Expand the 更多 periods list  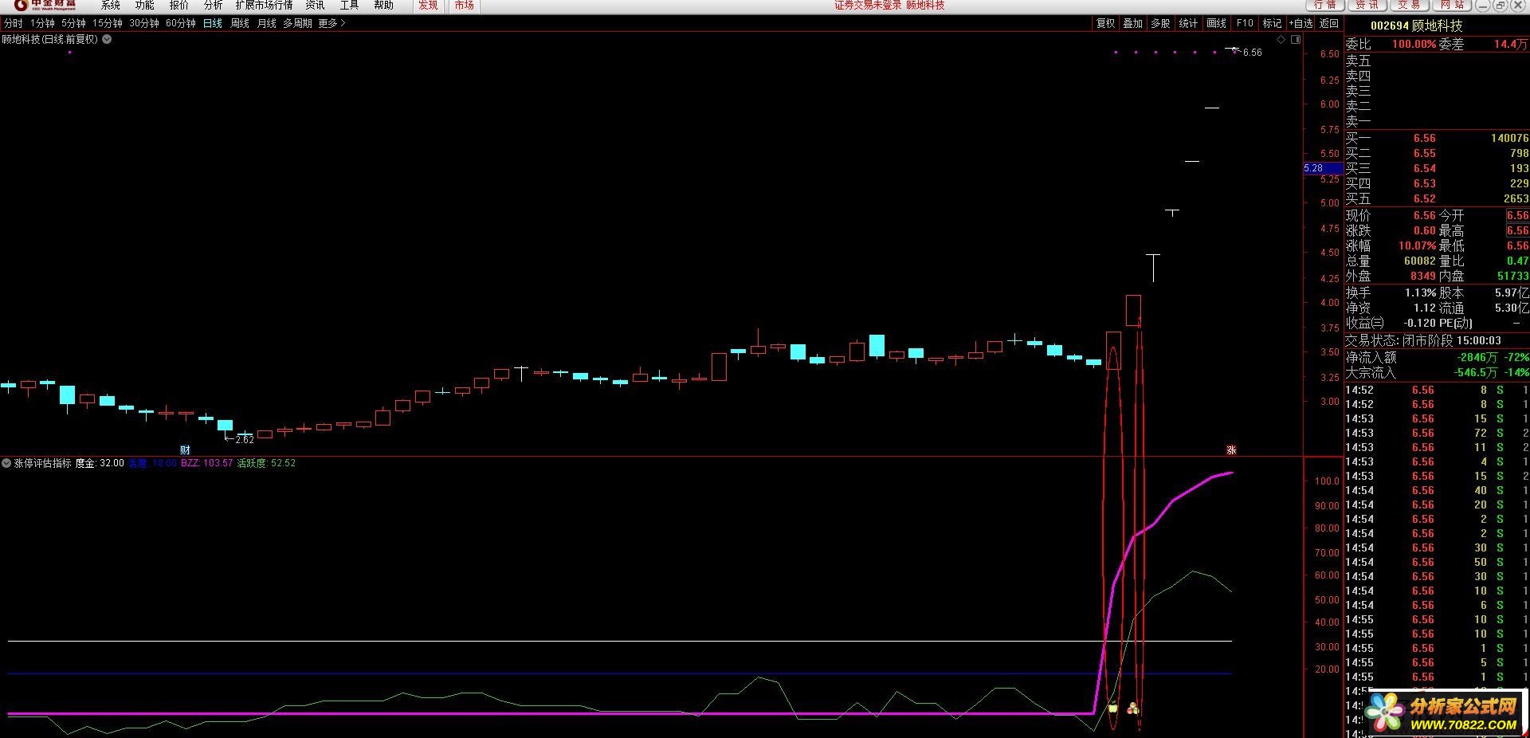[x=331, y=24]
